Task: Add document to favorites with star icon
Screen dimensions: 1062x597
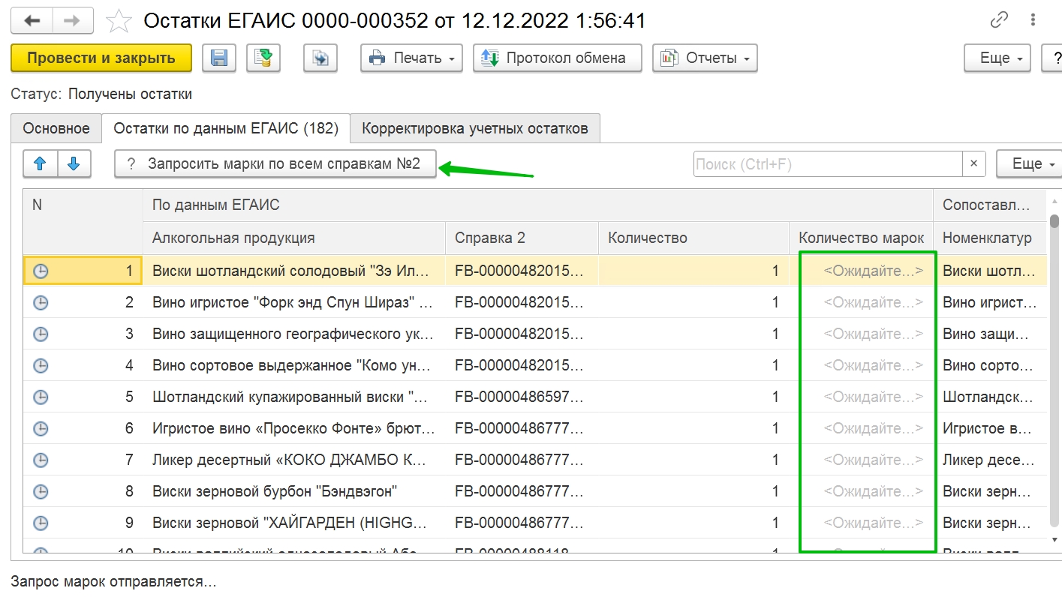Action: click(x=119, y=22)
